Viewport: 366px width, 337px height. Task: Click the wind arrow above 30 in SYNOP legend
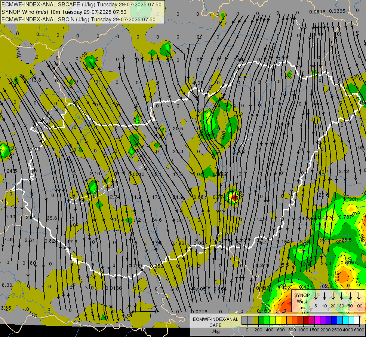pyautogui.click(x=342, y=295)
